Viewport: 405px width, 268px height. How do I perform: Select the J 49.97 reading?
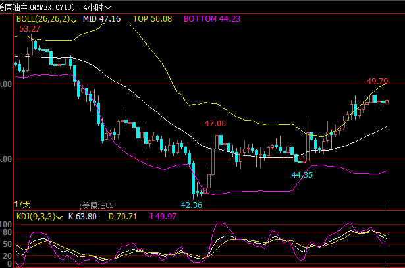pyautogui.click(x=163, y=217)
